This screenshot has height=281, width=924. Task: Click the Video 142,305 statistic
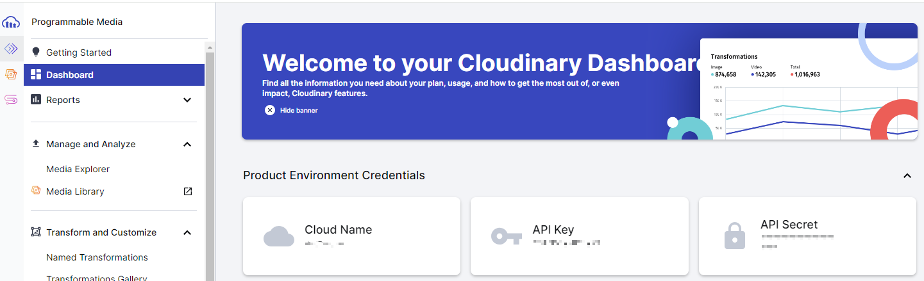763,71
